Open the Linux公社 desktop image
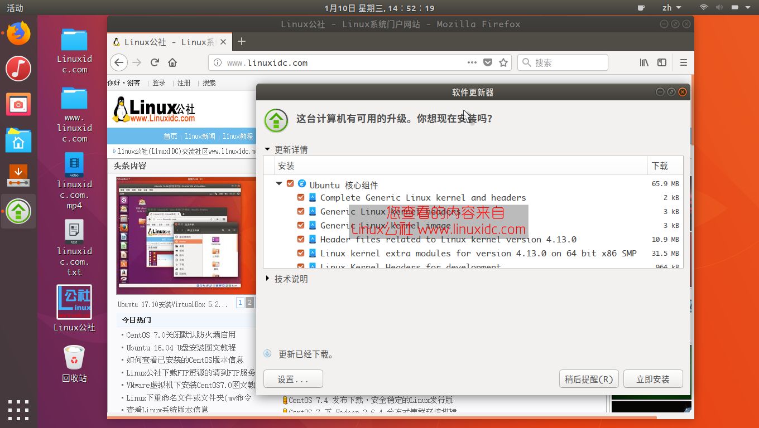Screen dimensions: 759x428 [74, 309]
